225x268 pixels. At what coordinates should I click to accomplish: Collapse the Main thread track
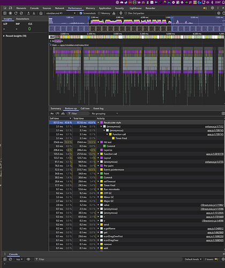click(x=51, y=45)
